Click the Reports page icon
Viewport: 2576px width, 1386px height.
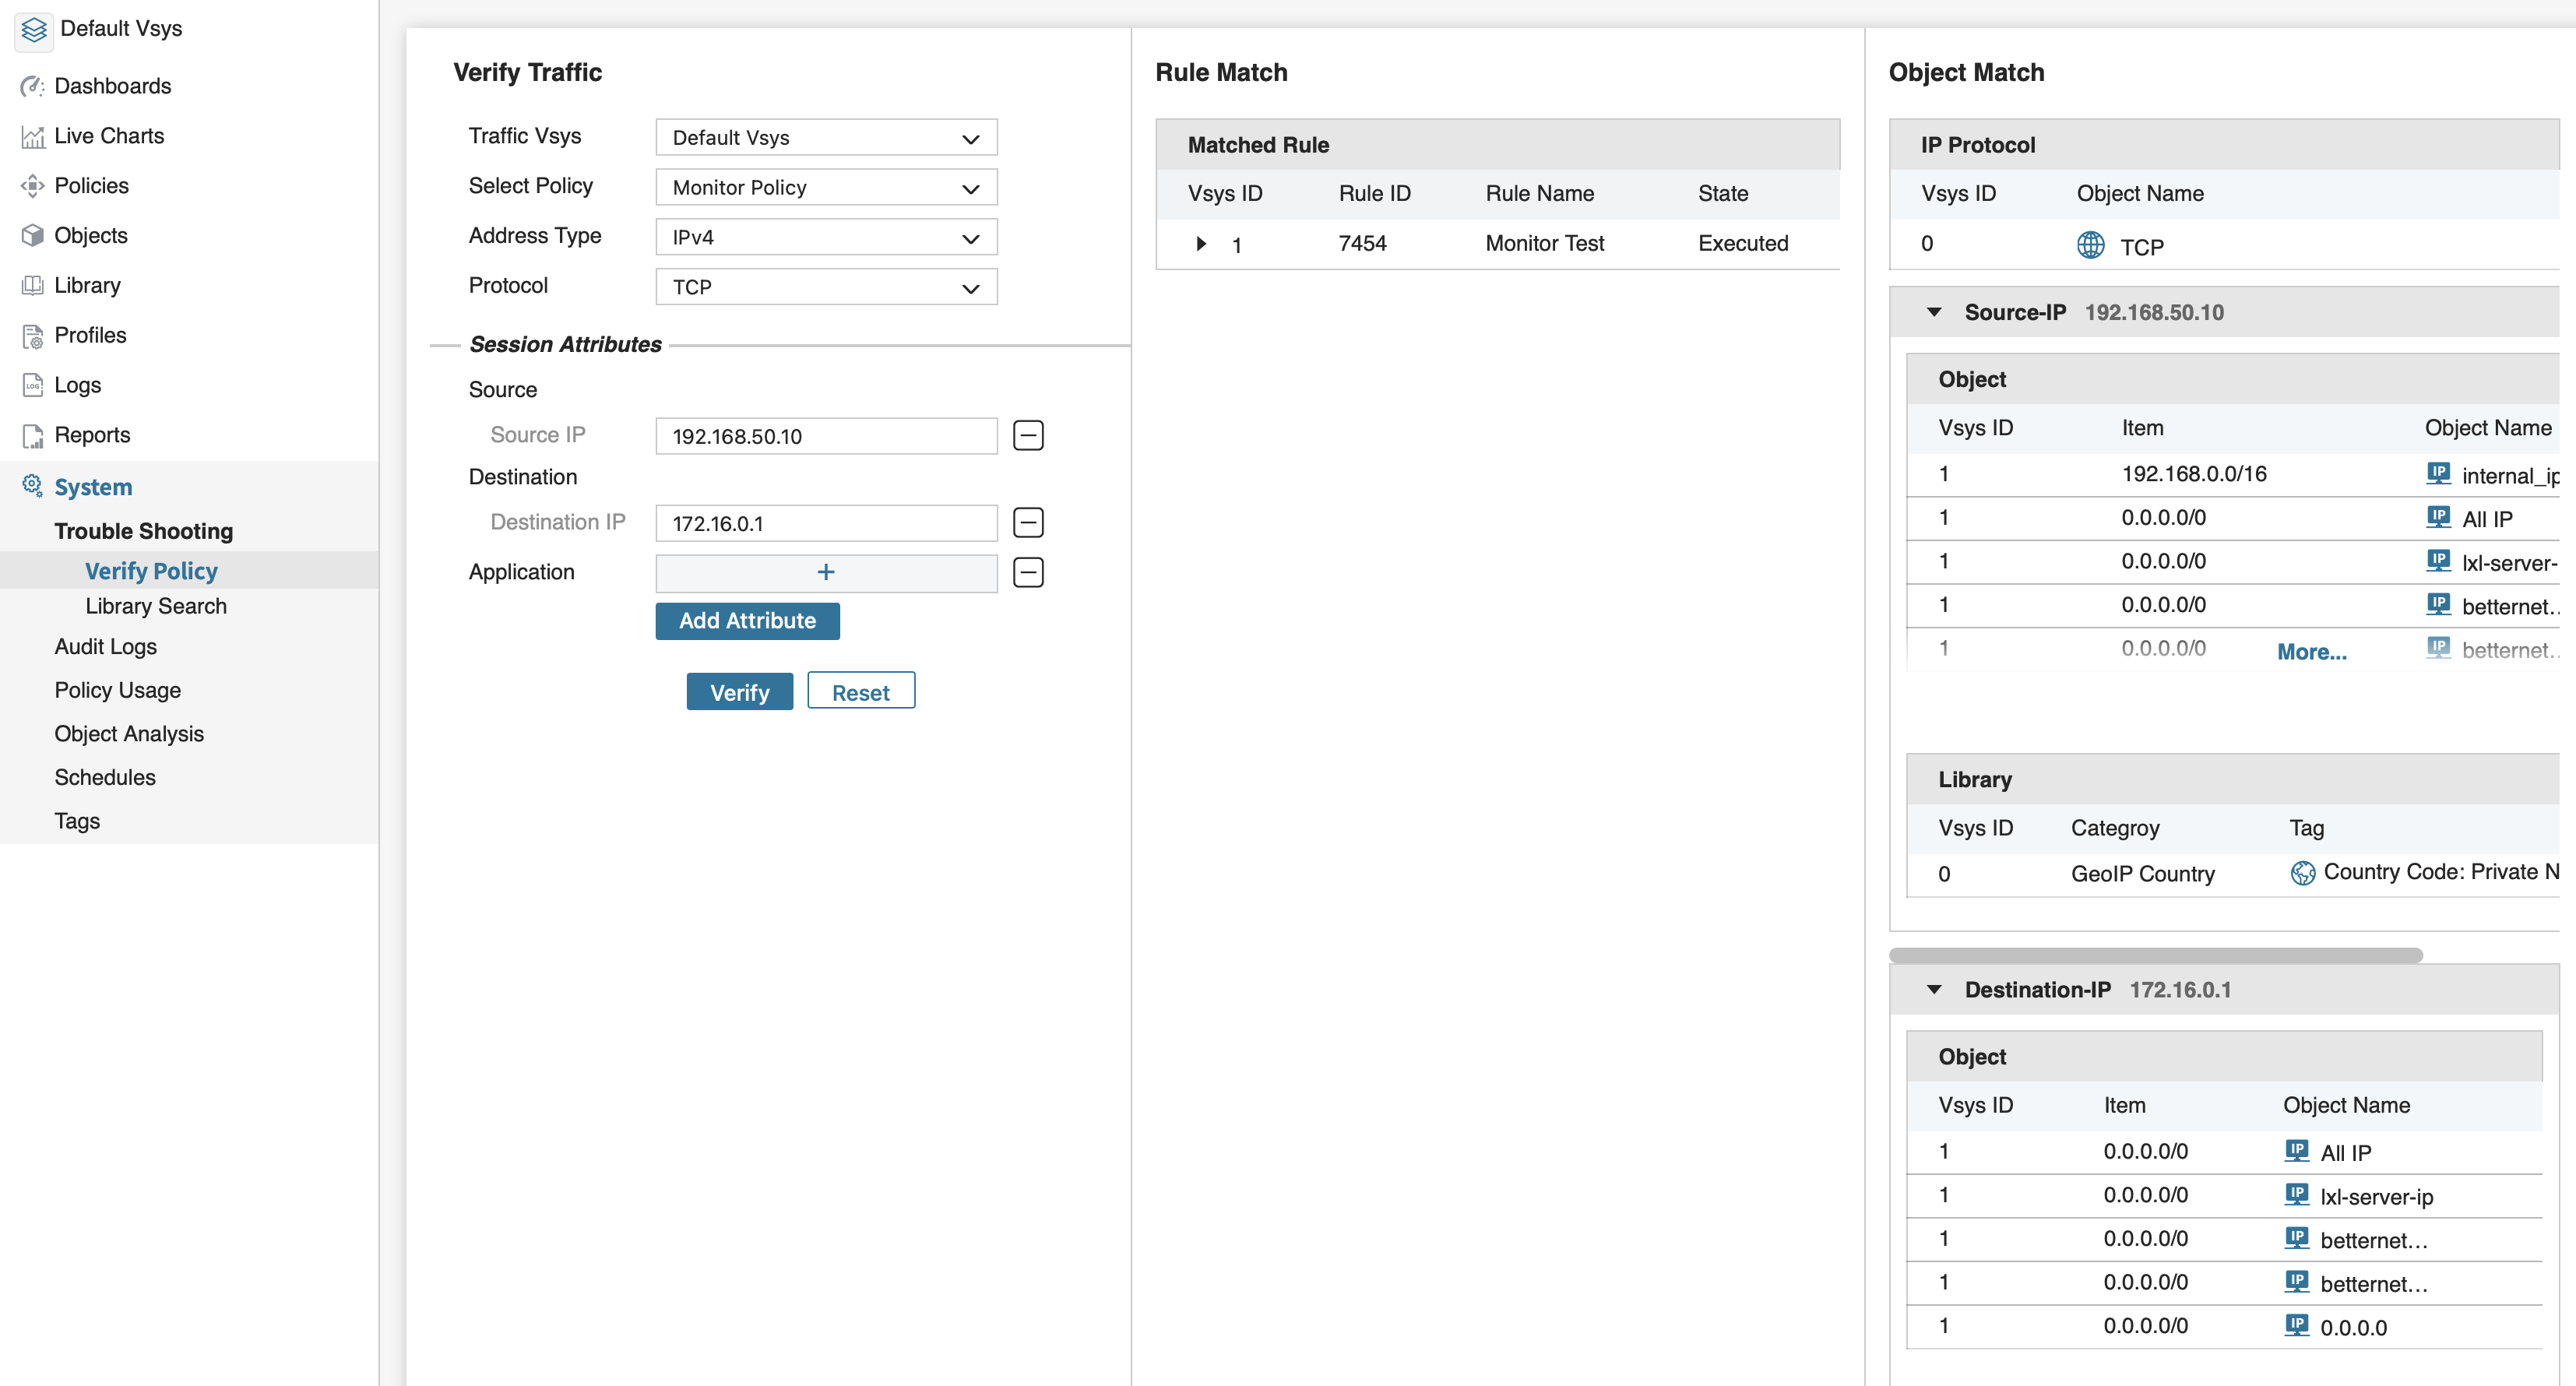coord(32,436)
